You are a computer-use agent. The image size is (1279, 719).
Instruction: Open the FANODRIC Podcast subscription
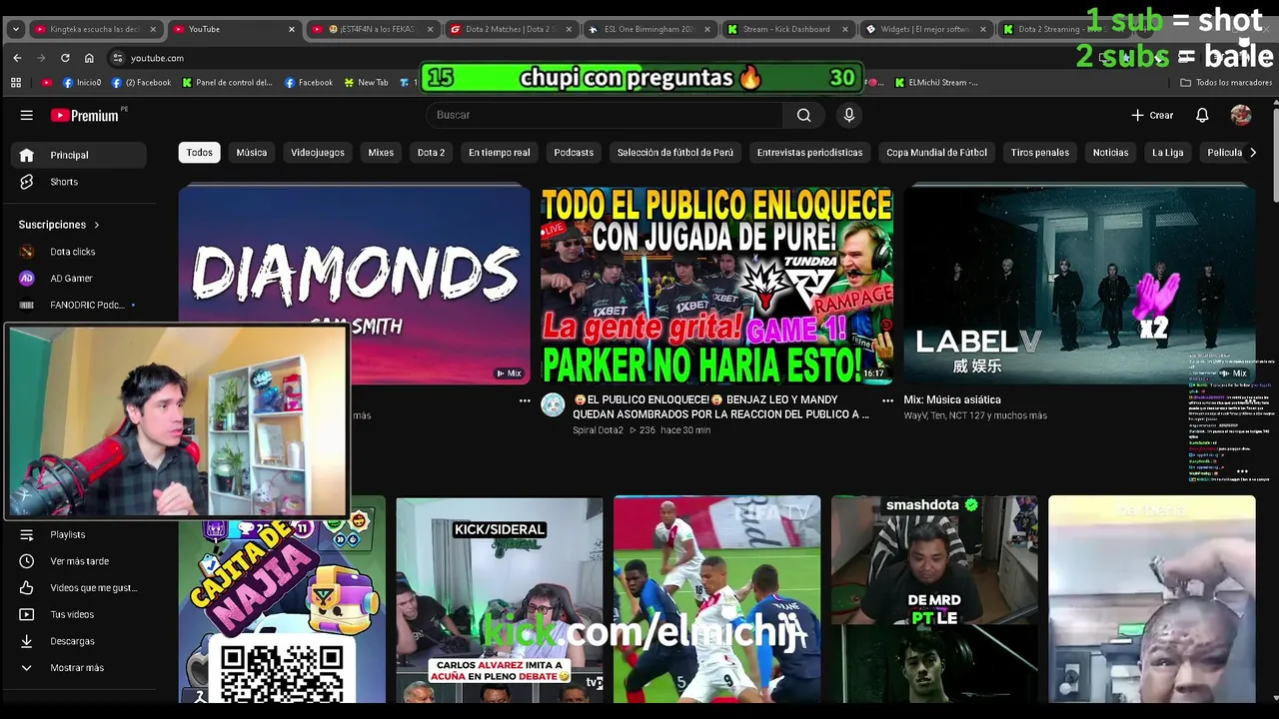(x=79, y=305)
